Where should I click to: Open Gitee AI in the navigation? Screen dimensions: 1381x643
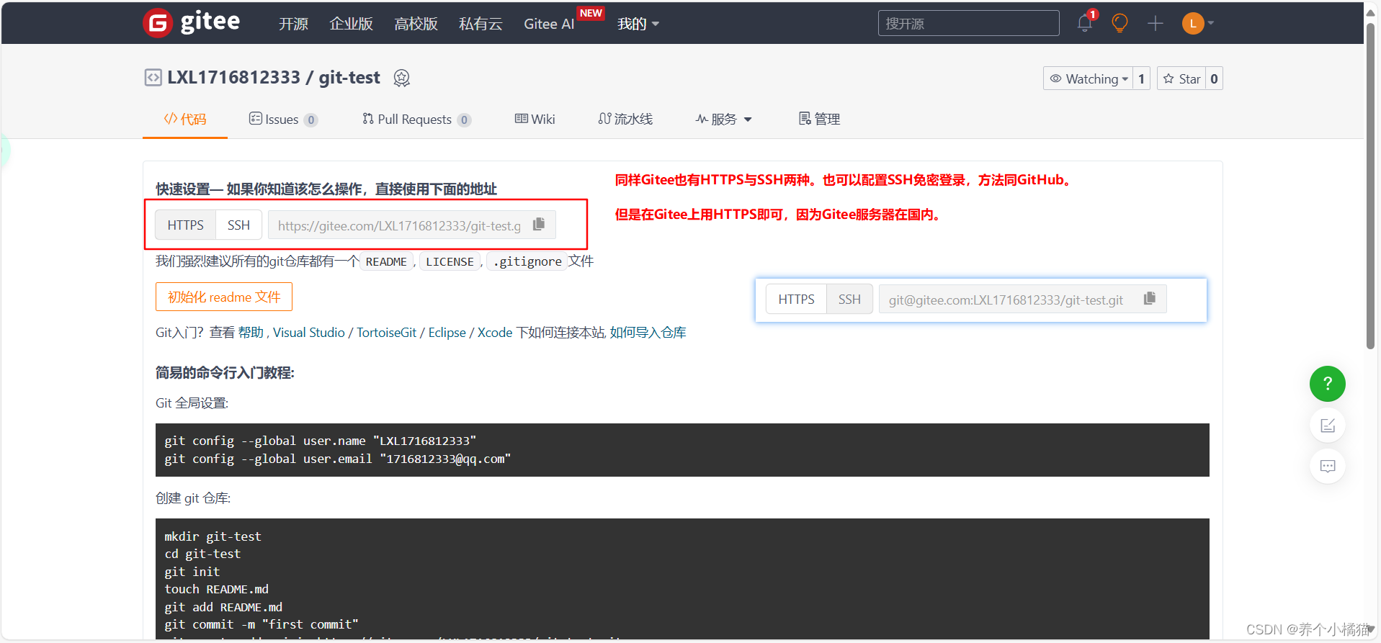(549, 24)
